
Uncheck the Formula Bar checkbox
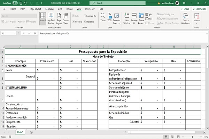click(85, 16)
